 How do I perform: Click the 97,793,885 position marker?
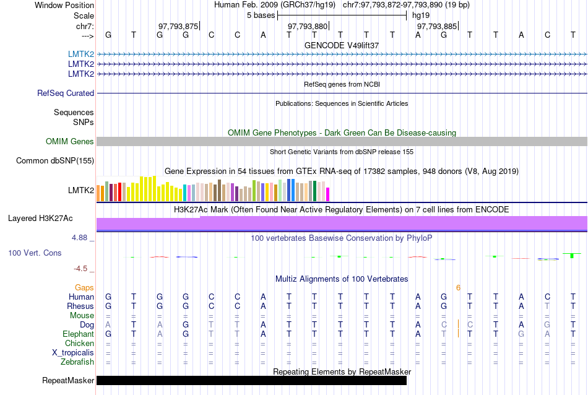(437, 26)
